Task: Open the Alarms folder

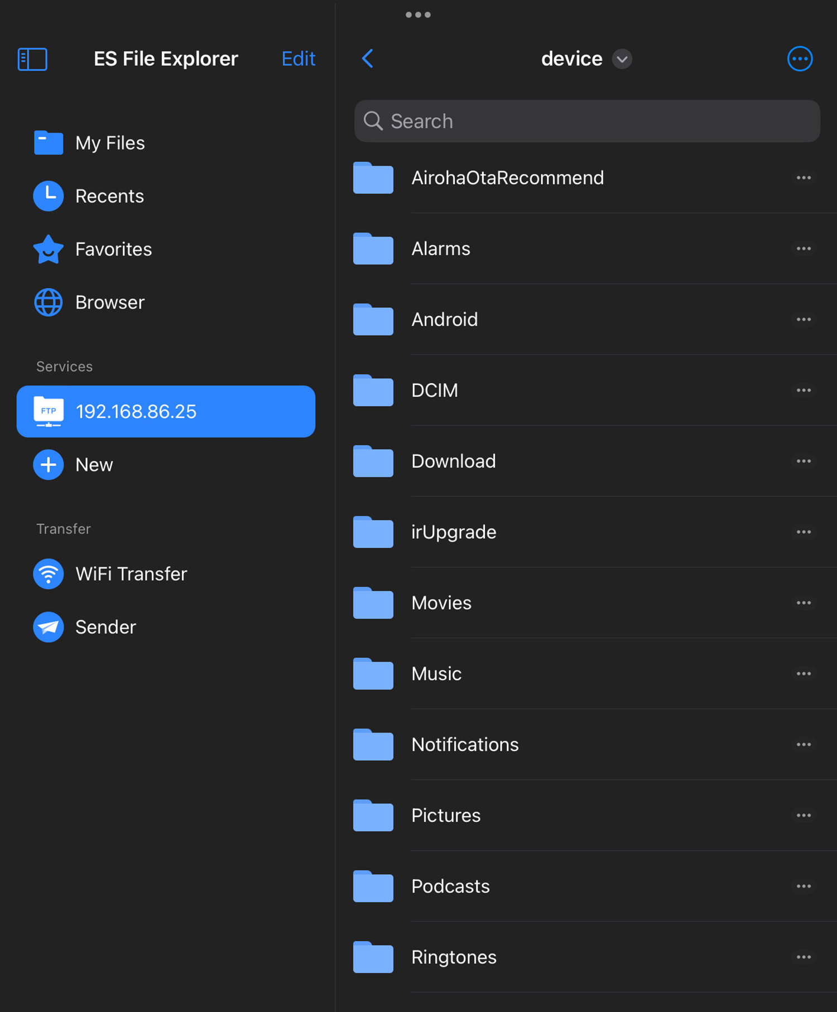Action: click(x=586, y=249)
